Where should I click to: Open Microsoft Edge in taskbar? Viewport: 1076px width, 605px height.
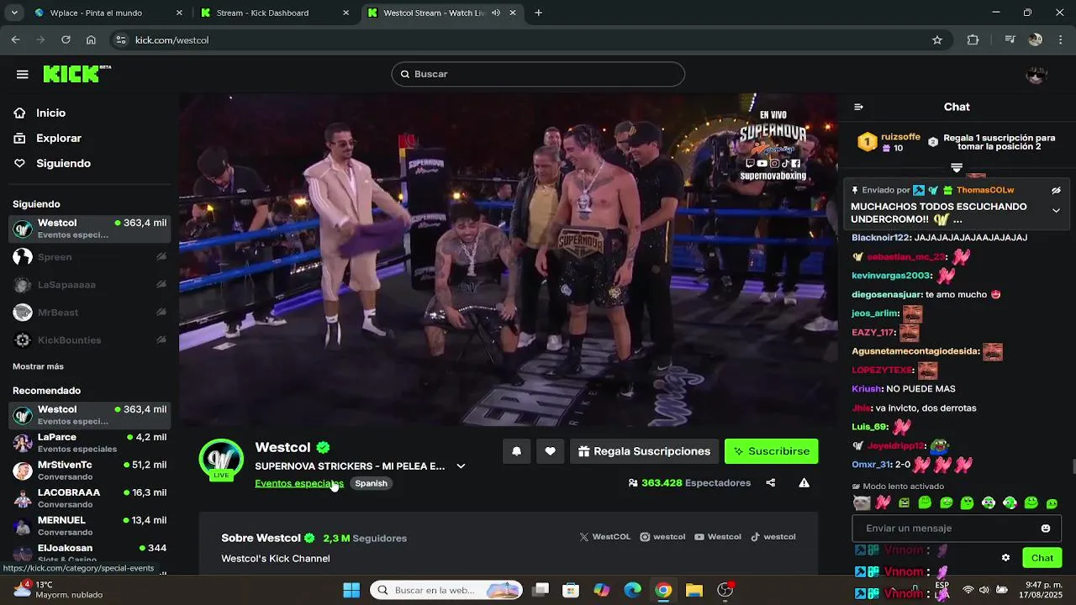tap(632, 590)
